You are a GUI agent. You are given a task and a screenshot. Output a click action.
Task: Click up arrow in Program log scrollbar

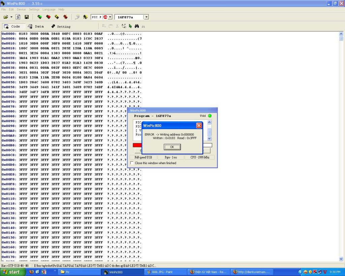click(209, 122)
